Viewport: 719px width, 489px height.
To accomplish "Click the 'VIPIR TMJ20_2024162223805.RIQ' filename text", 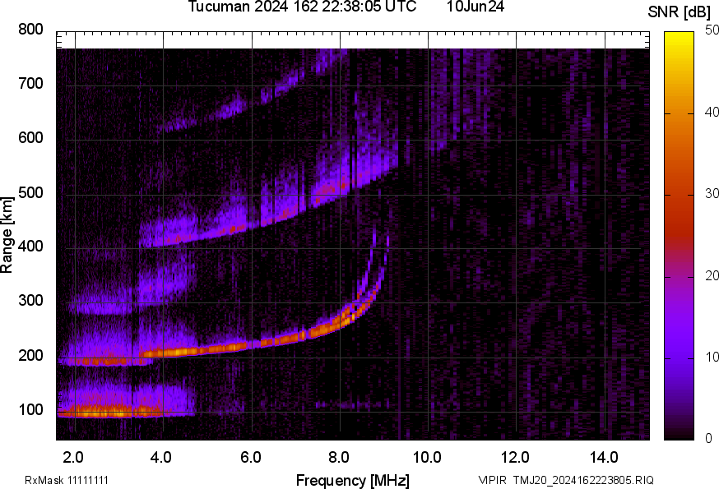I will tap(566, 480).
